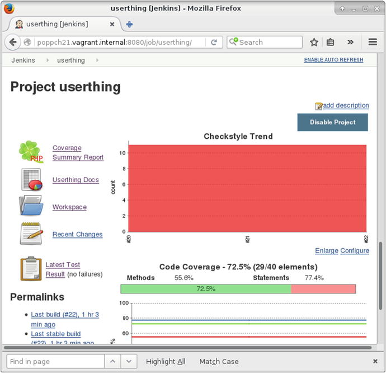Screen dimensions: 386x373
Task: Expand the userthing breadcrumb arrow
Action: point(97,60)
